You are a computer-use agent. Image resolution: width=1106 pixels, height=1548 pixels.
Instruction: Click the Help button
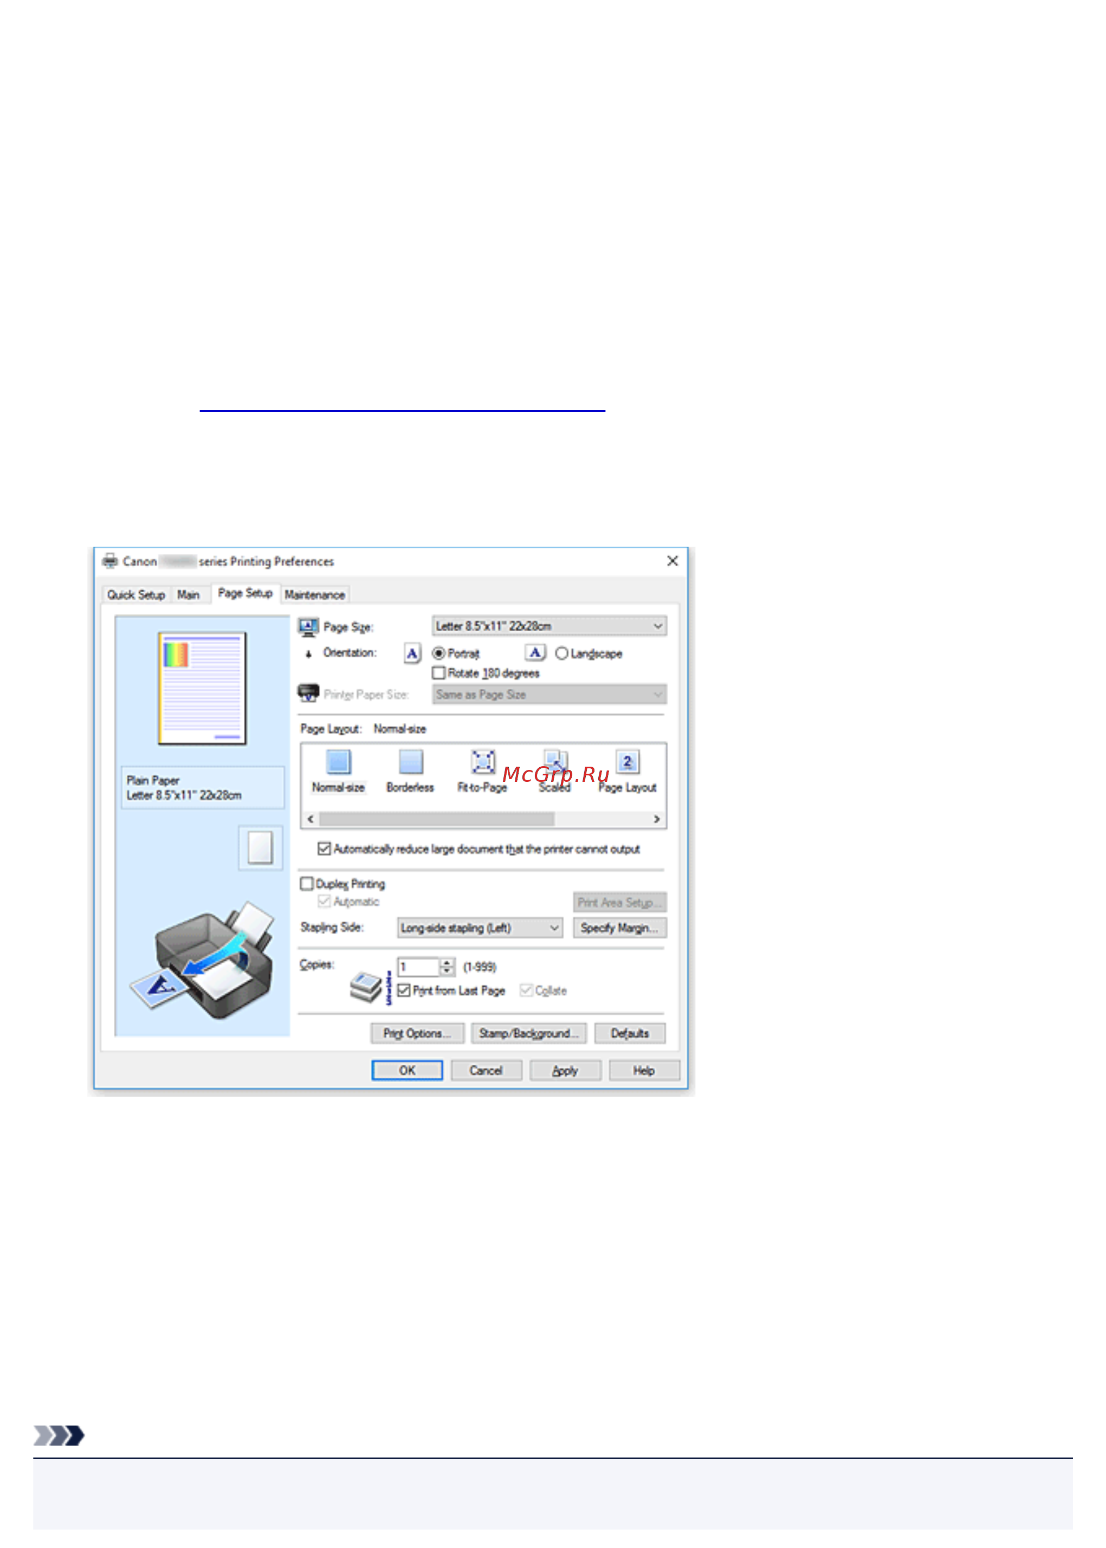click(x=644, y=1071)
